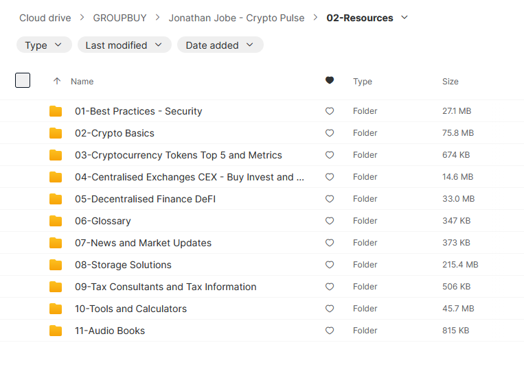Image resolution: width=524 pixels, height=380 pixels.
Task: Click the sort arrow icon beside Name
Action: 57,81
